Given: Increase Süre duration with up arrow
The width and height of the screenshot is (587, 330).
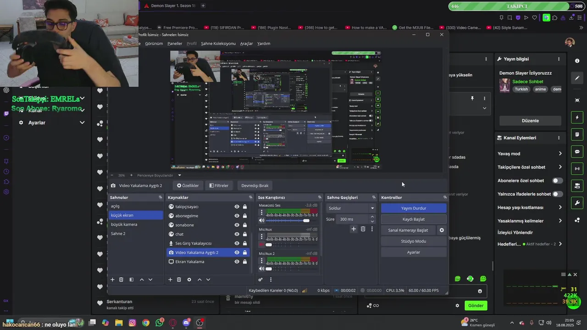Looking at the screenshot, I should tap(372, 217).
